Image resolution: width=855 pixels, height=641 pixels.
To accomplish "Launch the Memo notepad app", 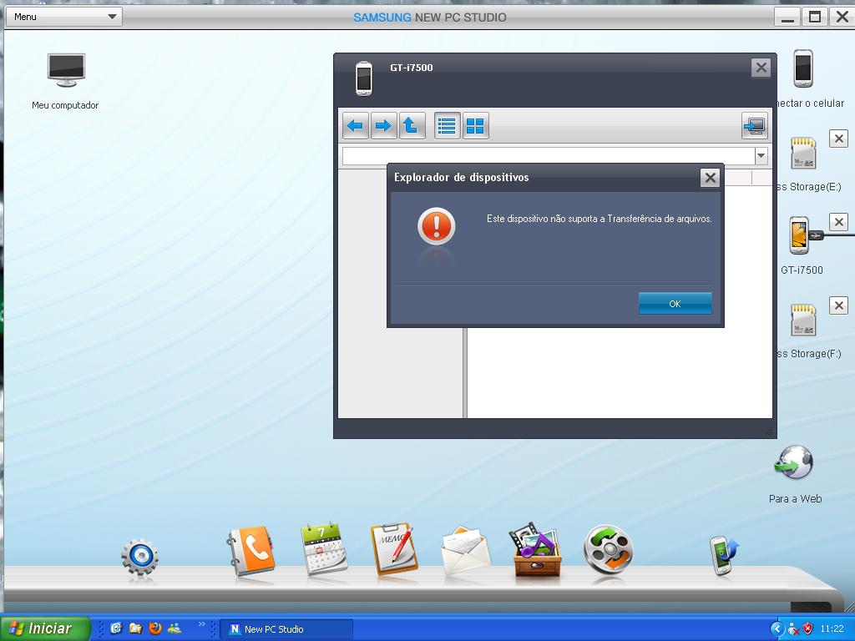I will click(394, 549).
